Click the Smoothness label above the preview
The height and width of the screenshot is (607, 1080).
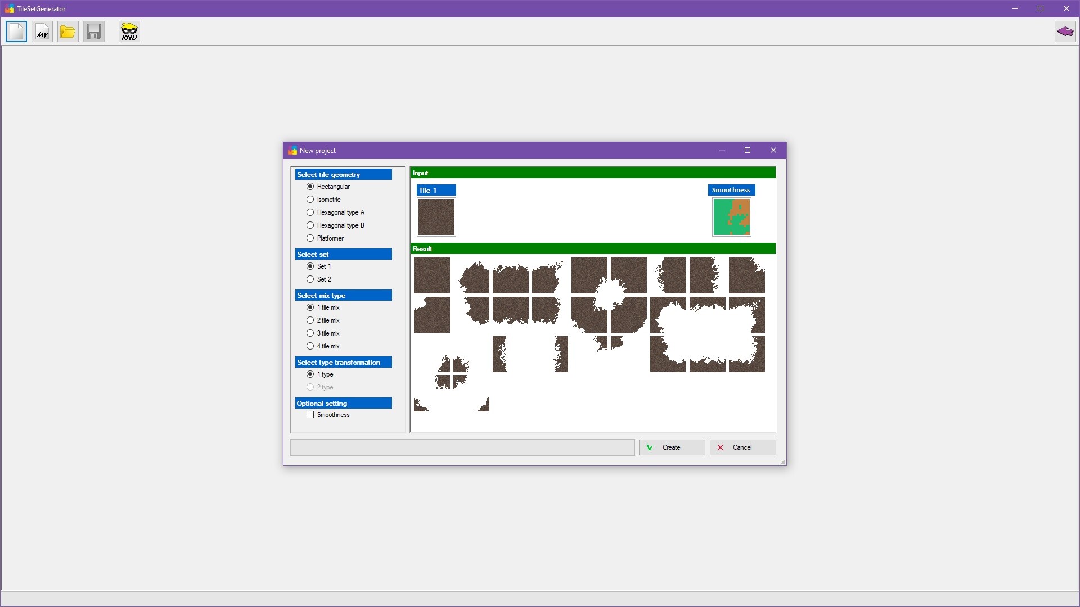coord(731,190)
